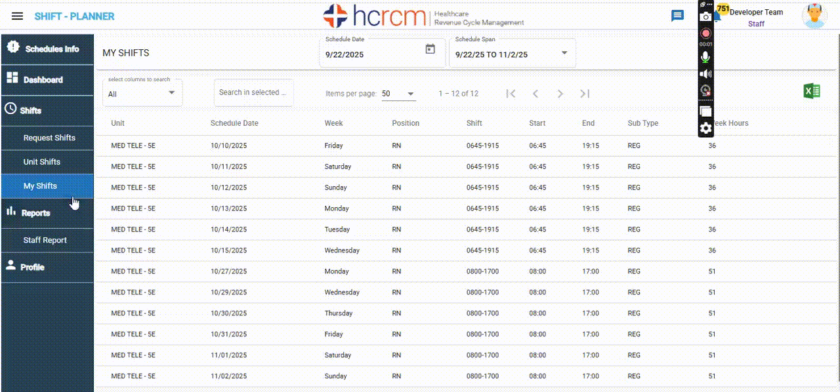Open recorder settings gear icon
The image size is (840, 392).
(705, 128)
